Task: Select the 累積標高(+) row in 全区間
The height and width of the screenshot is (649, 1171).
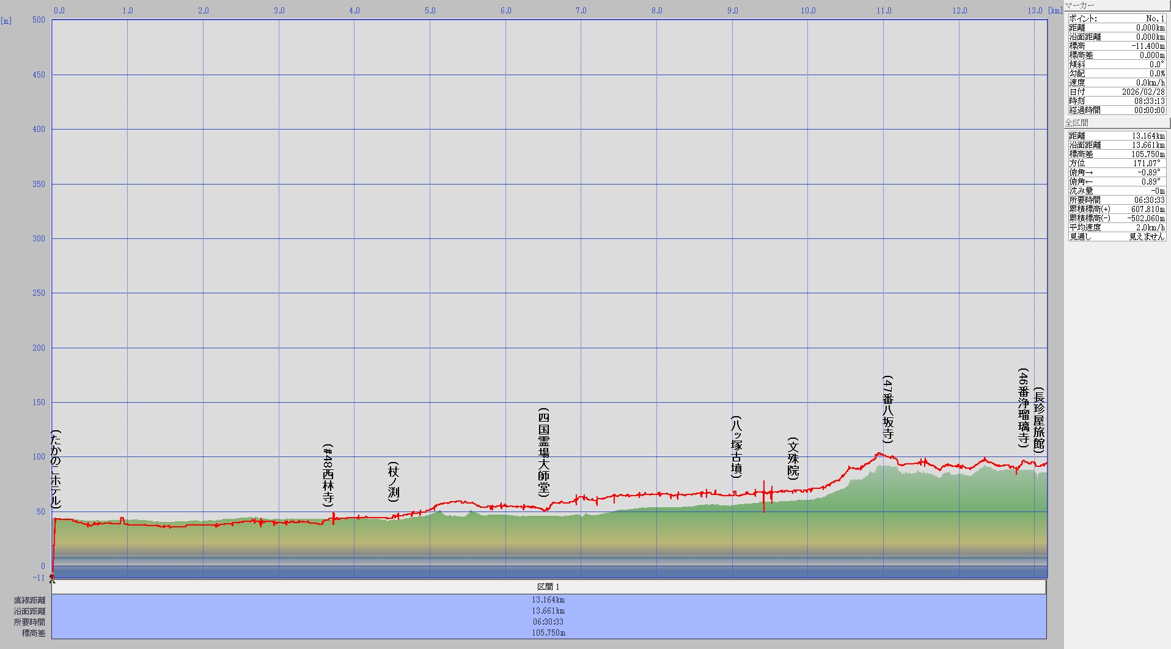Action: coord(1117,209)
